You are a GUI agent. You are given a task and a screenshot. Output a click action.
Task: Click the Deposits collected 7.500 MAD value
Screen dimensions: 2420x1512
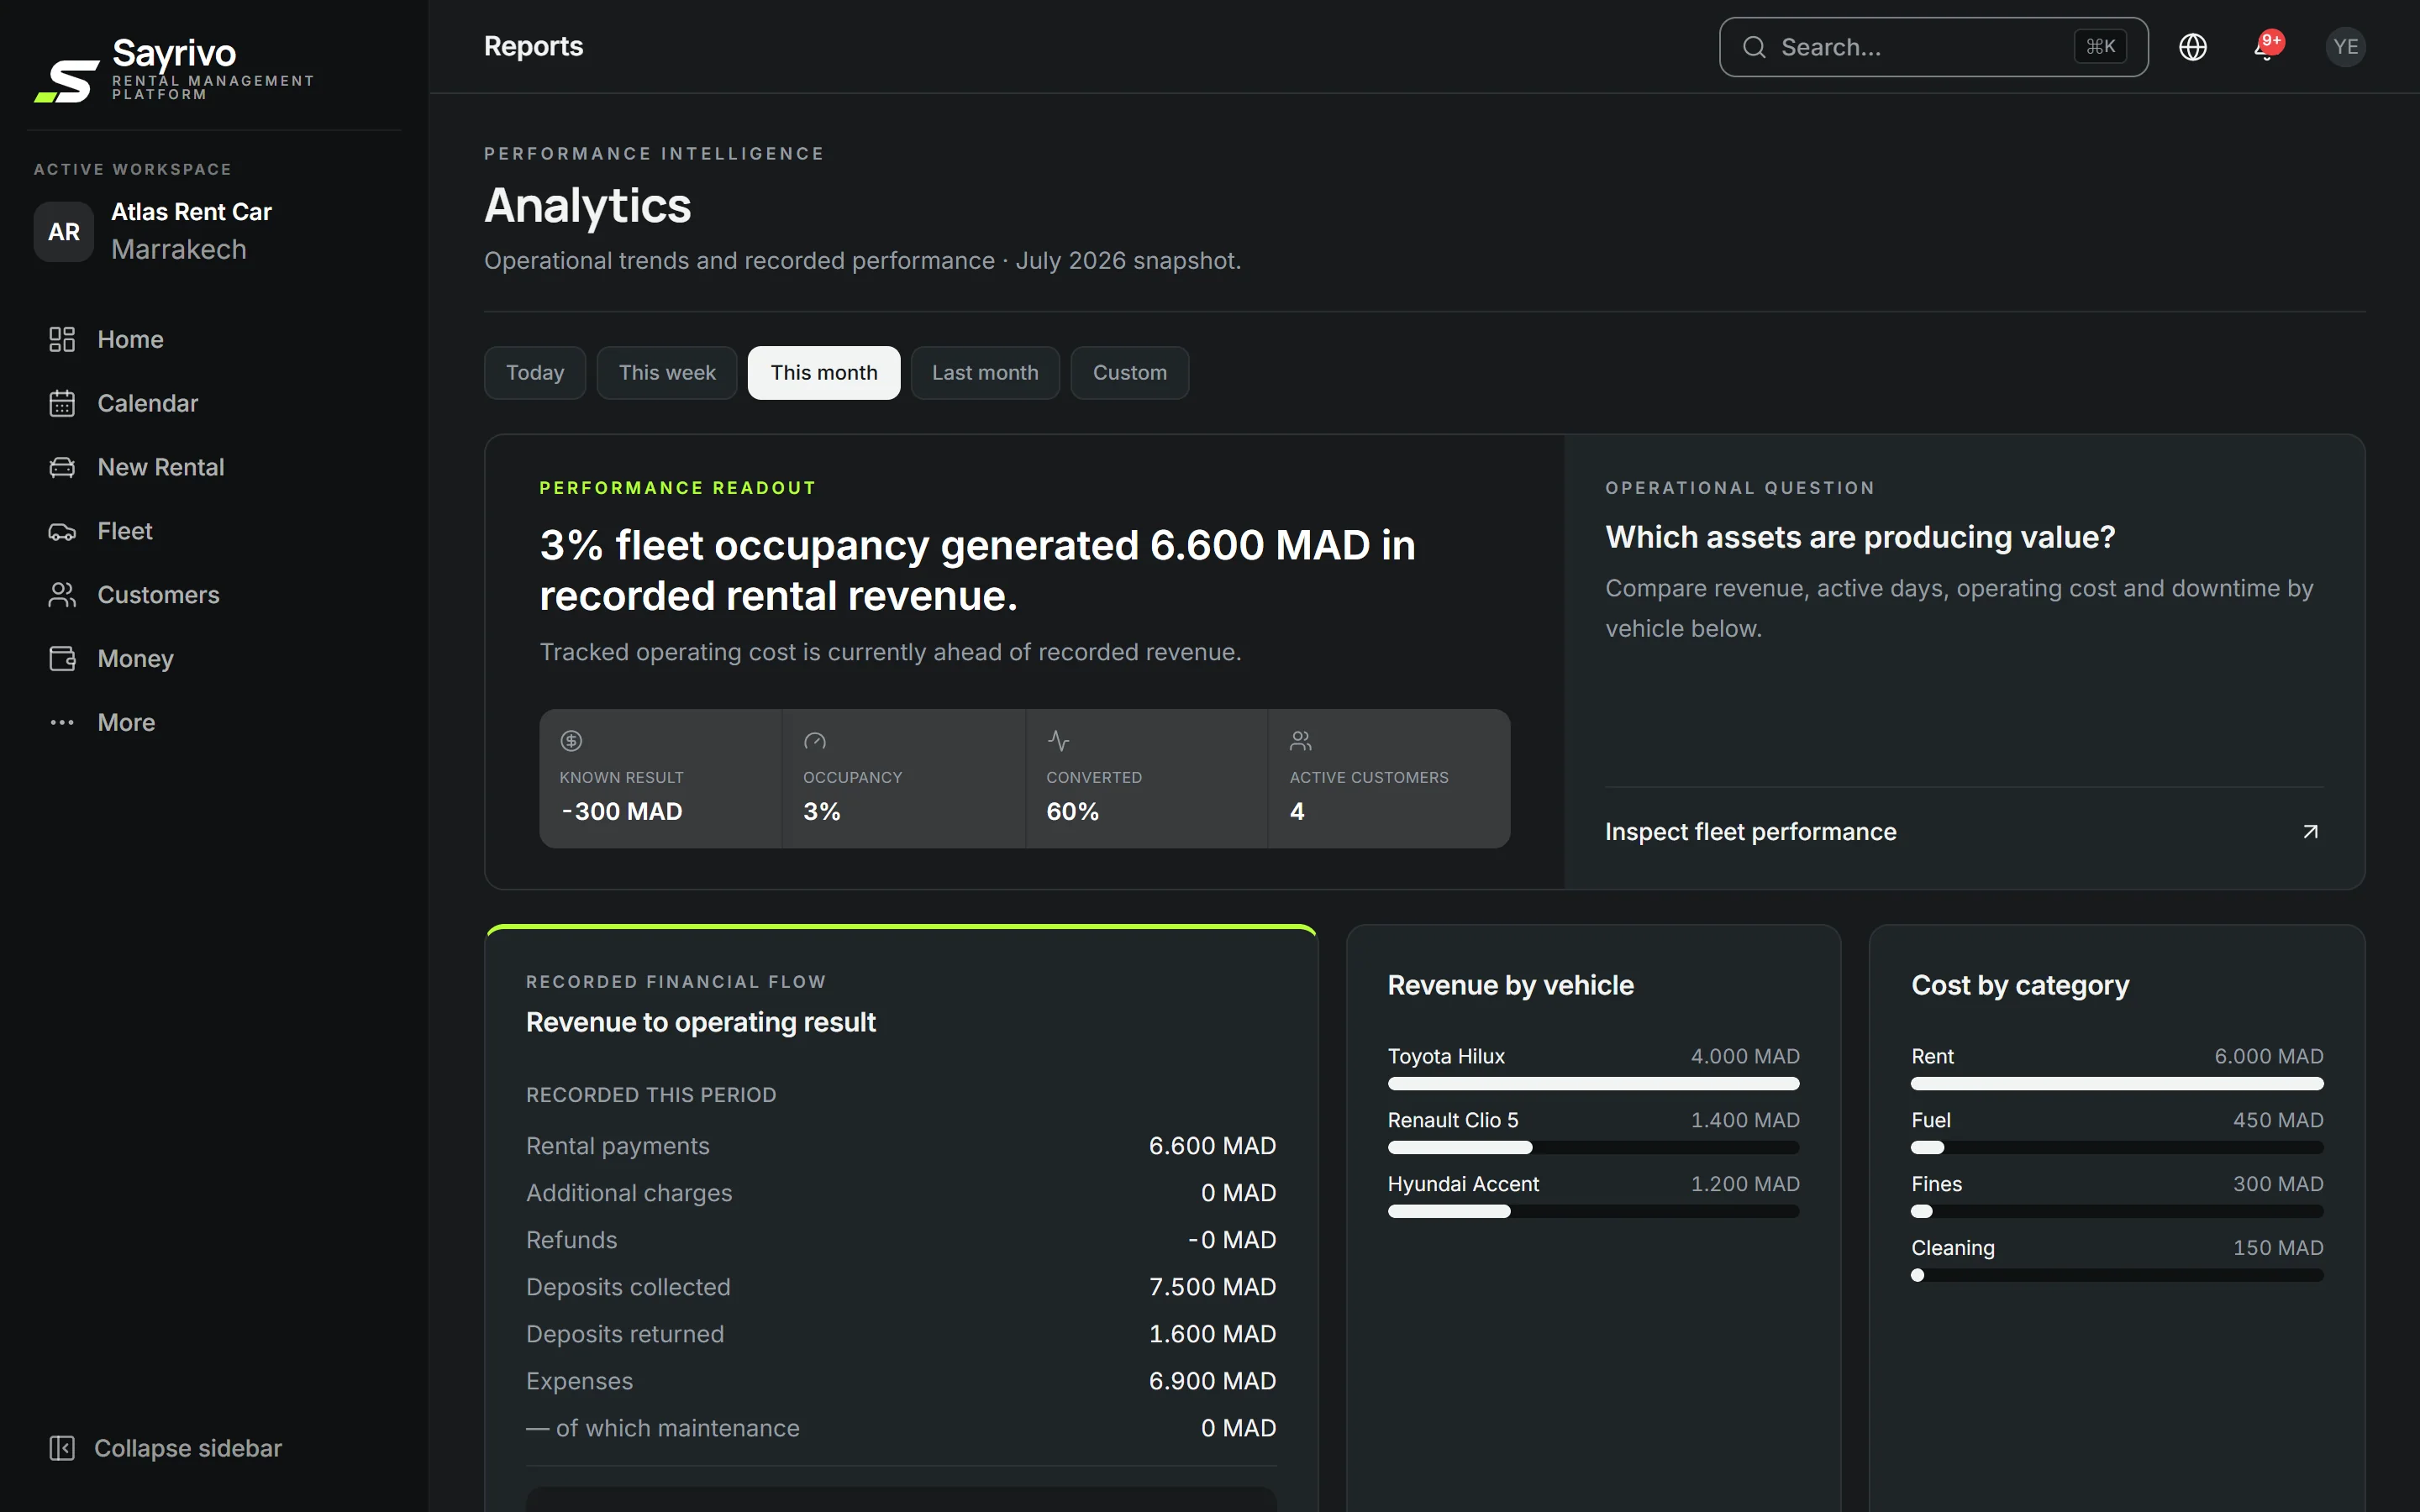pyautogui.click(x=1212, y=1287)
